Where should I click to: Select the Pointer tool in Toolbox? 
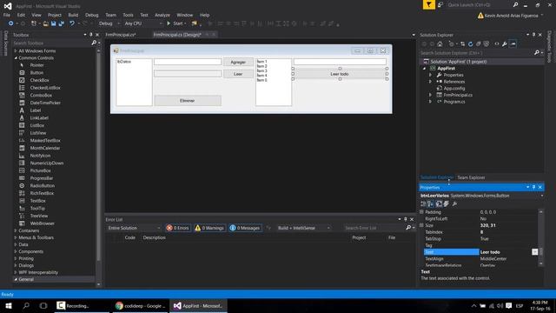[36, 65]
